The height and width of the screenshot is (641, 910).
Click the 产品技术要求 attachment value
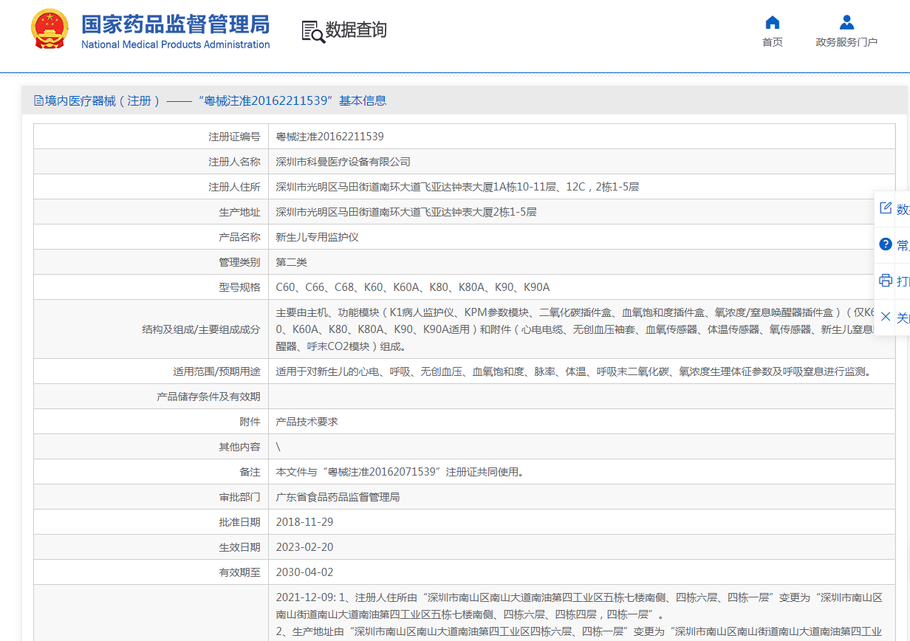307,422
